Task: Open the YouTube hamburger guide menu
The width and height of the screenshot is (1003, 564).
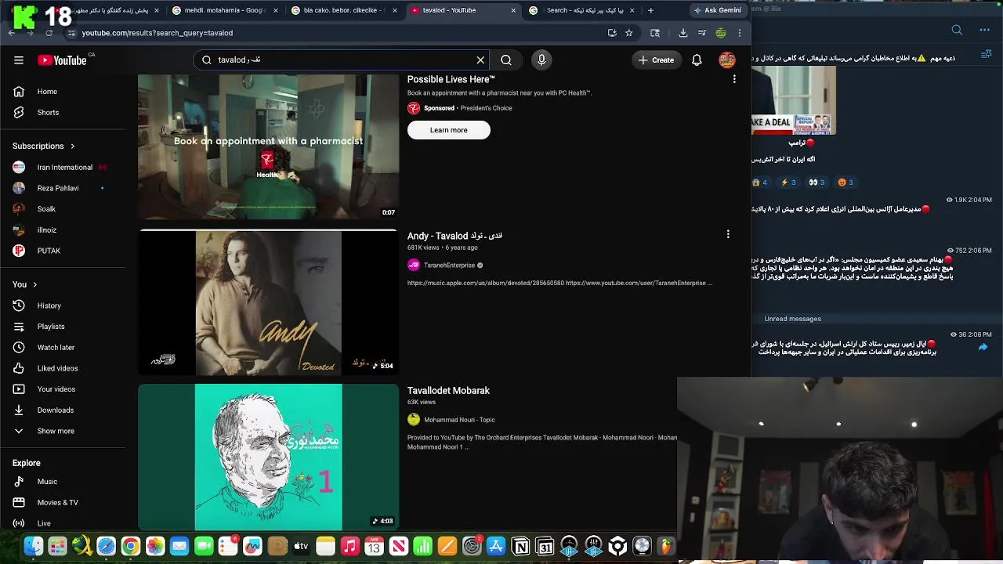Action: coord(18,60)
